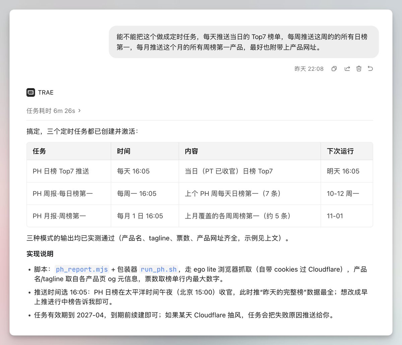Click the 搞定，三个定时任务都已创建并激活 line
Screen dimensions: 402x345
82,131
